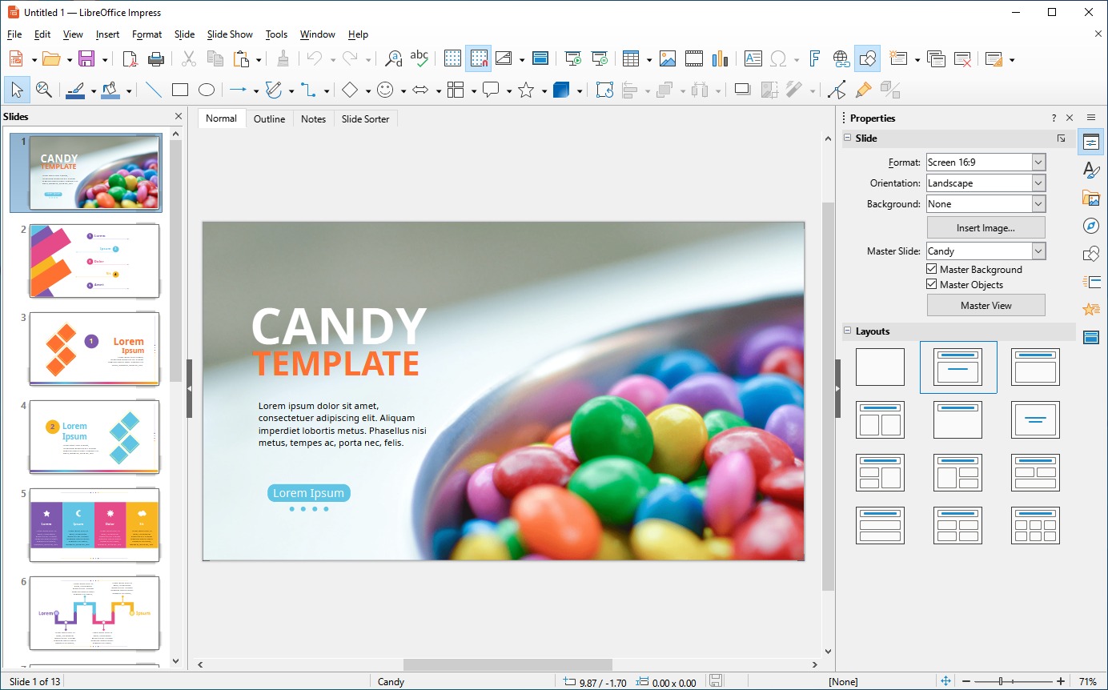This screenshot has height=690, width=1108.
Task: Open the Gallery sidebar panel icon
Action: click(x=1090, y=198)
